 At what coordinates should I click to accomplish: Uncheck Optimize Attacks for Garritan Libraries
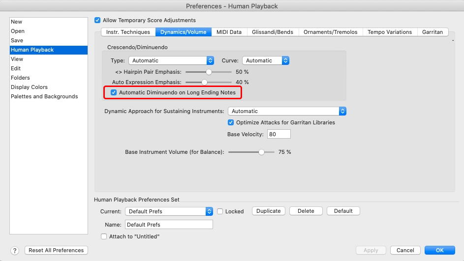click(x=231, y=122)
